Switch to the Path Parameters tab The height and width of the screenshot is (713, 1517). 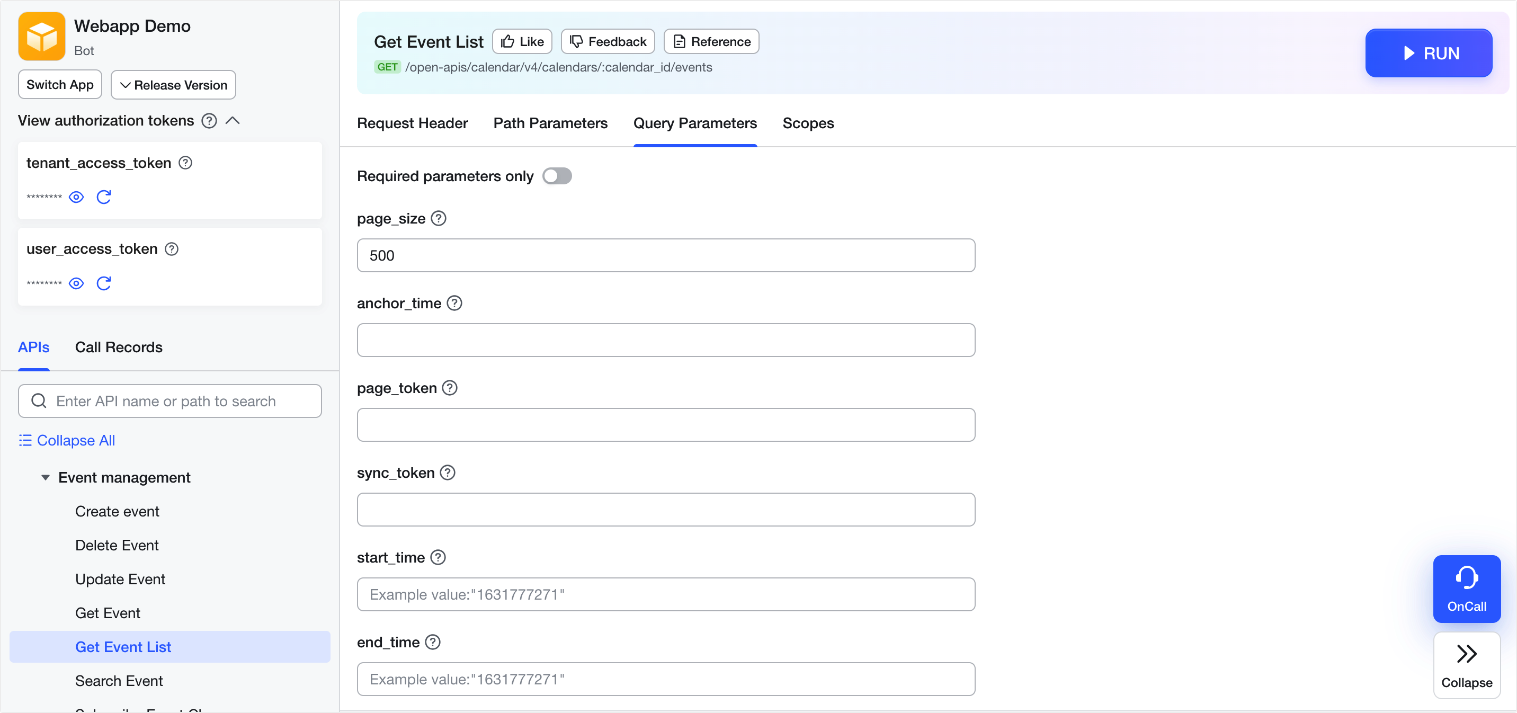pos(550,123)
